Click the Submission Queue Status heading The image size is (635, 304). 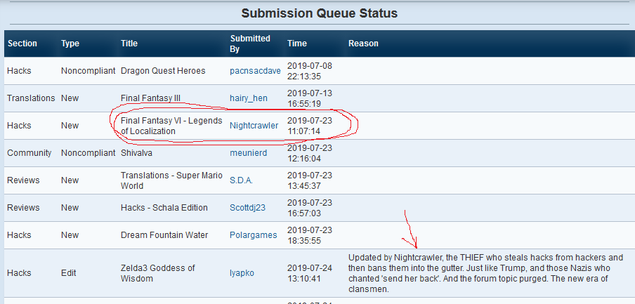tap(320, 13)
